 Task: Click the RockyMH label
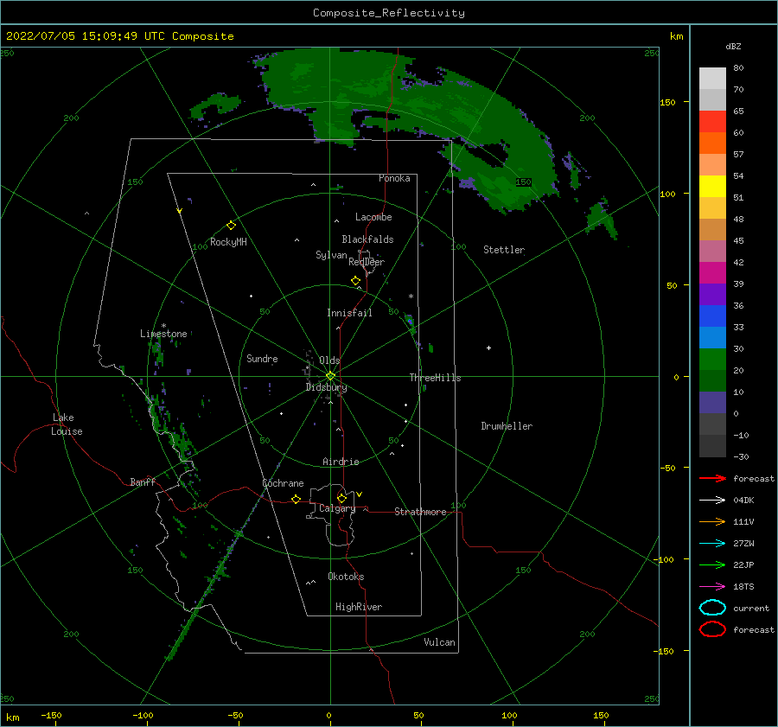[228, 242]
